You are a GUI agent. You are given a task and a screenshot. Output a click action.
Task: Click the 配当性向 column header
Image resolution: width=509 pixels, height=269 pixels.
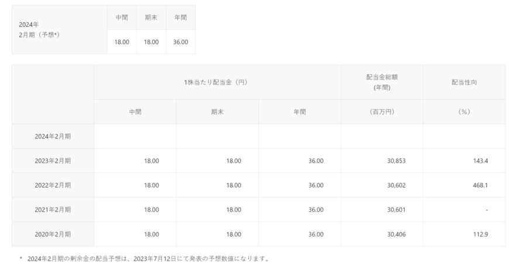click(x=464, y=82)
